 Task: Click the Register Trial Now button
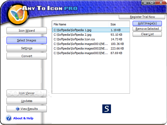(x=142, y=17)
